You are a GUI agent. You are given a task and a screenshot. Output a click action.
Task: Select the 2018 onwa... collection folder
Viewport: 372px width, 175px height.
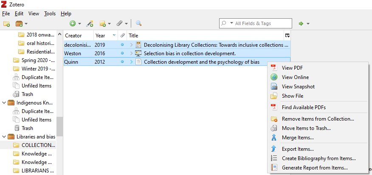[x=37, y=35]
